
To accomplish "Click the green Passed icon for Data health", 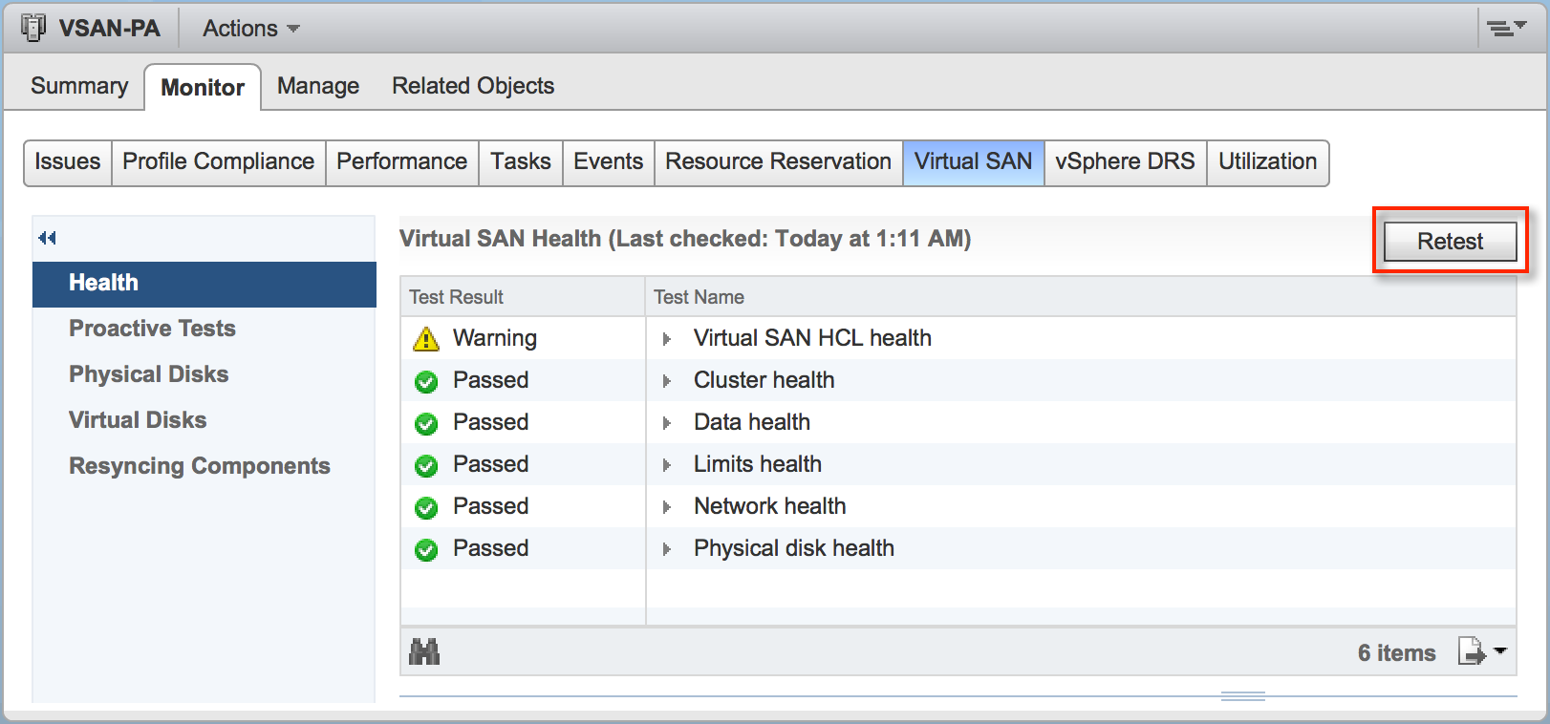I will [x=426, y=424].
